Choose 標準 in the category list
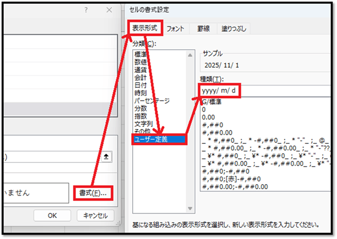Screen dimensions: 337x239 (x=141, y=54)
